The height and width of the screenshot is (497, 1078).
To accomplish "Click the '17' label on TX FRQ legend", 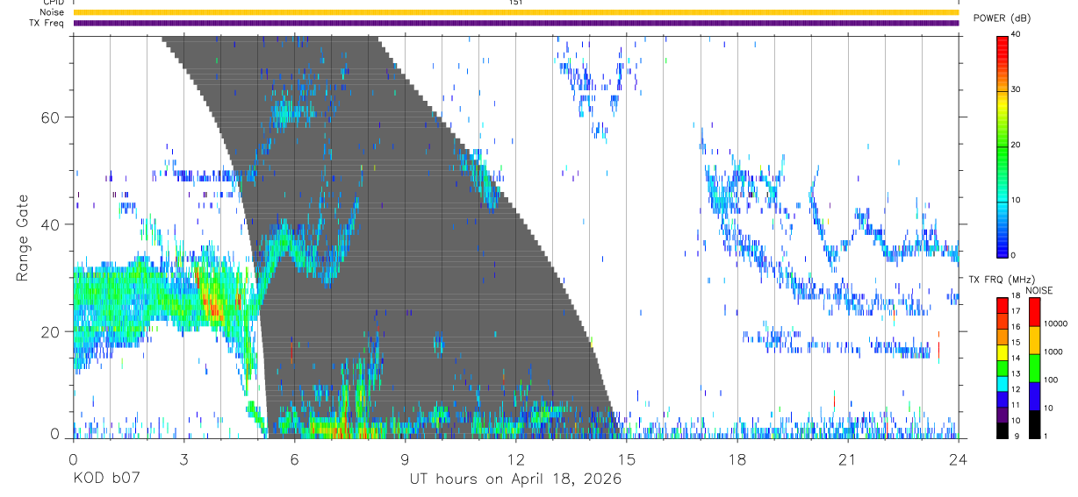I will (x=1017, y=310).
